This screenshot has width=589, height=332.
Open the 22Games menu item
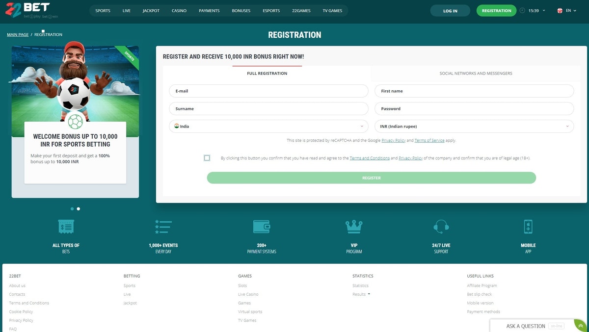pos(301,11)
